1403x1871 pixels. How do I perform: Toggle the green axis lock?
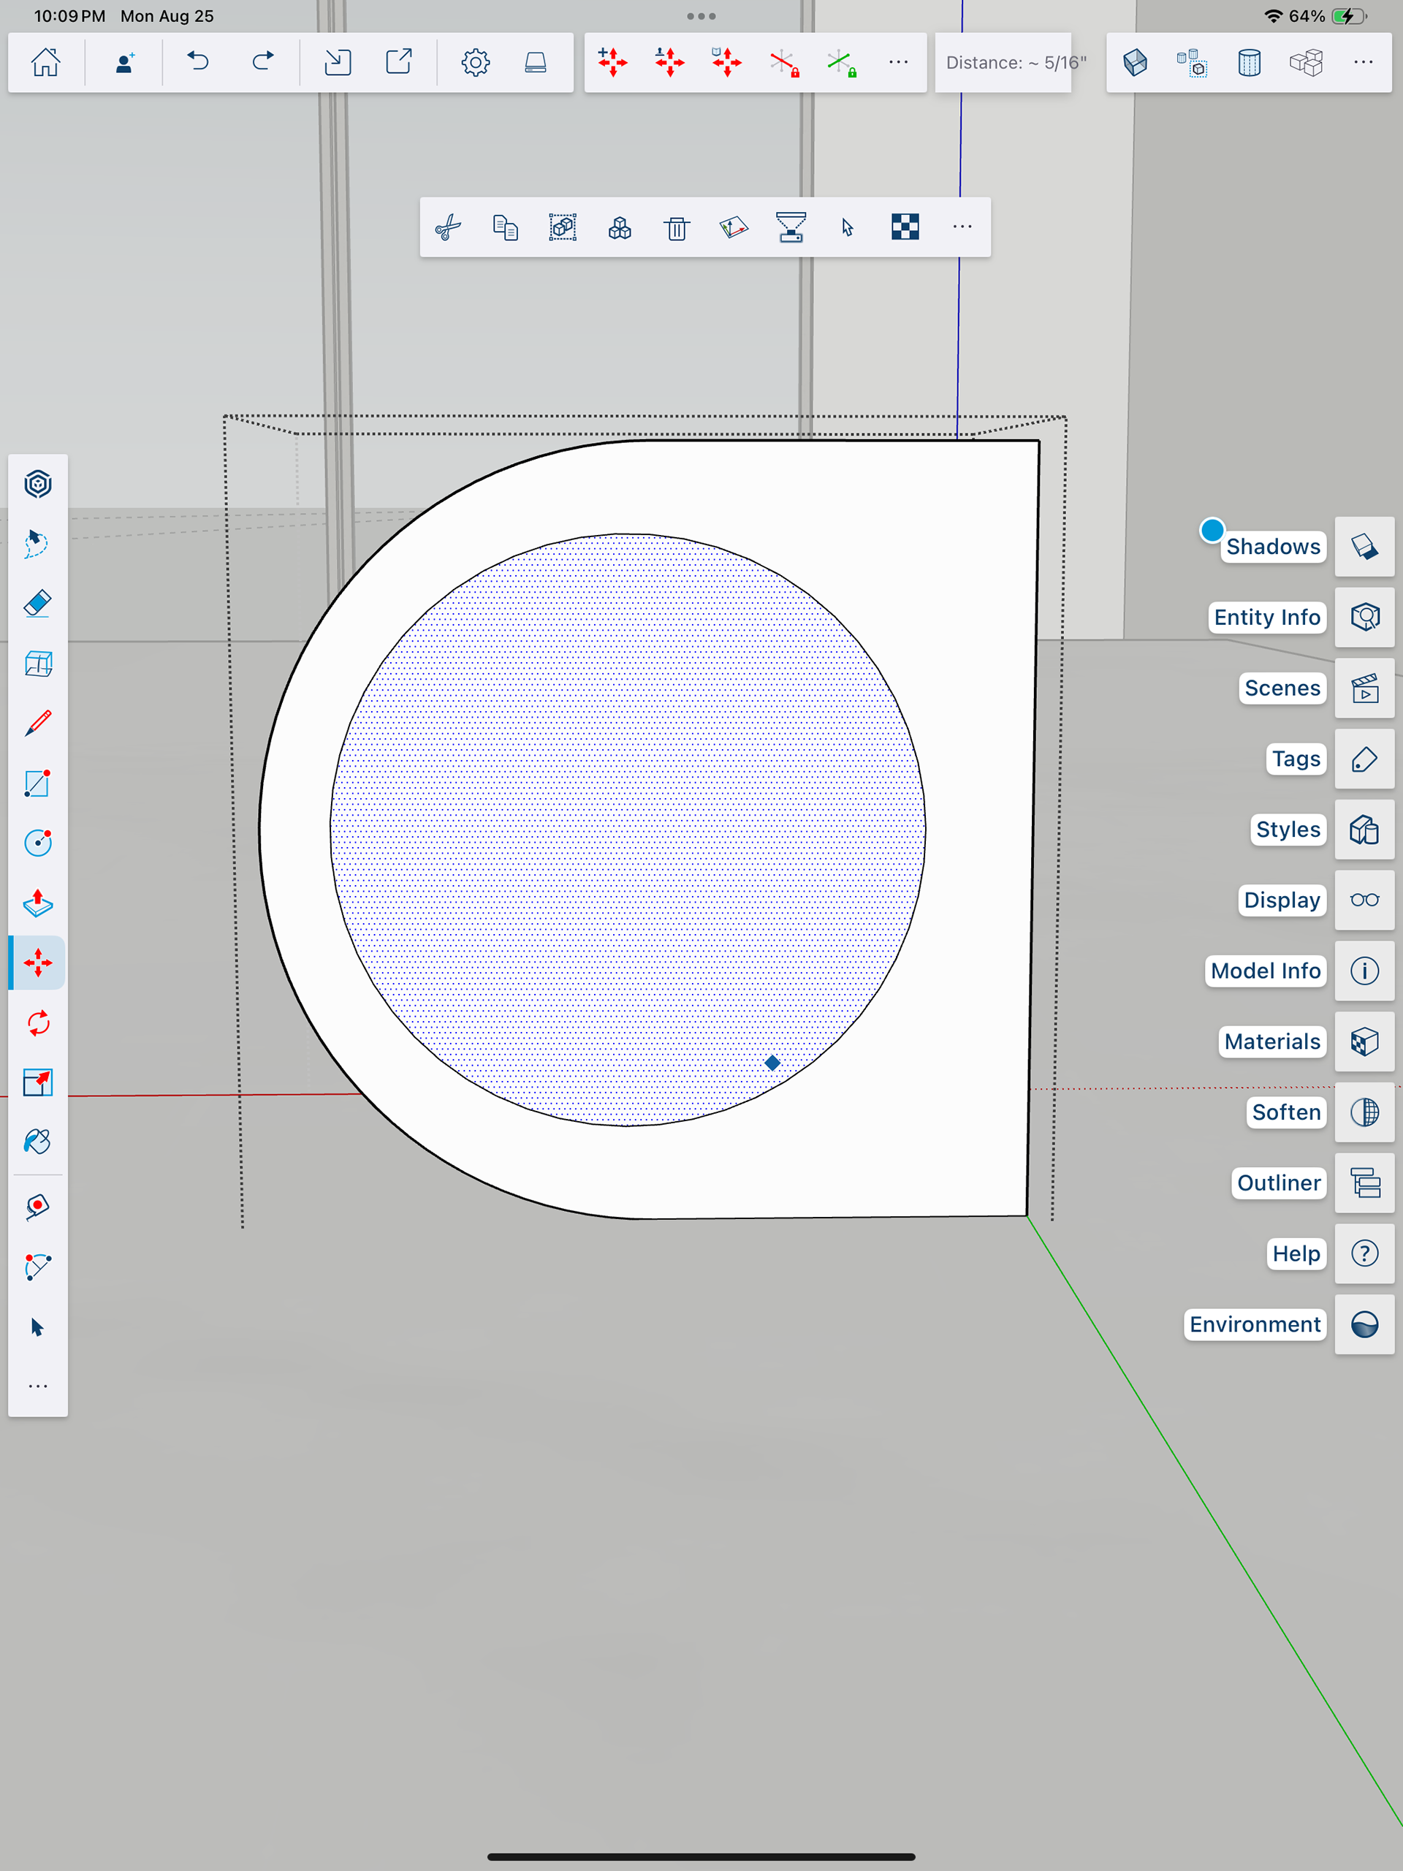click(840, 63)
